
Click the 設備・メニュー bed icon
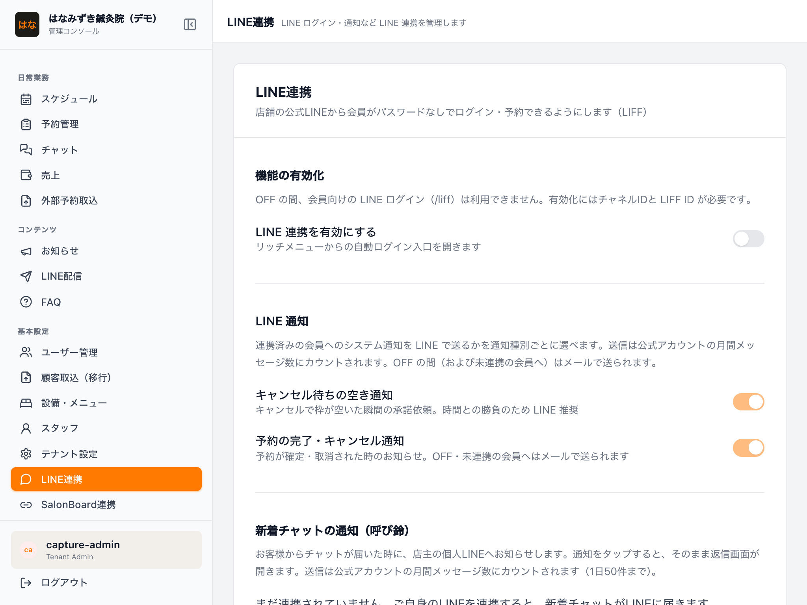(x=26, y=403)
